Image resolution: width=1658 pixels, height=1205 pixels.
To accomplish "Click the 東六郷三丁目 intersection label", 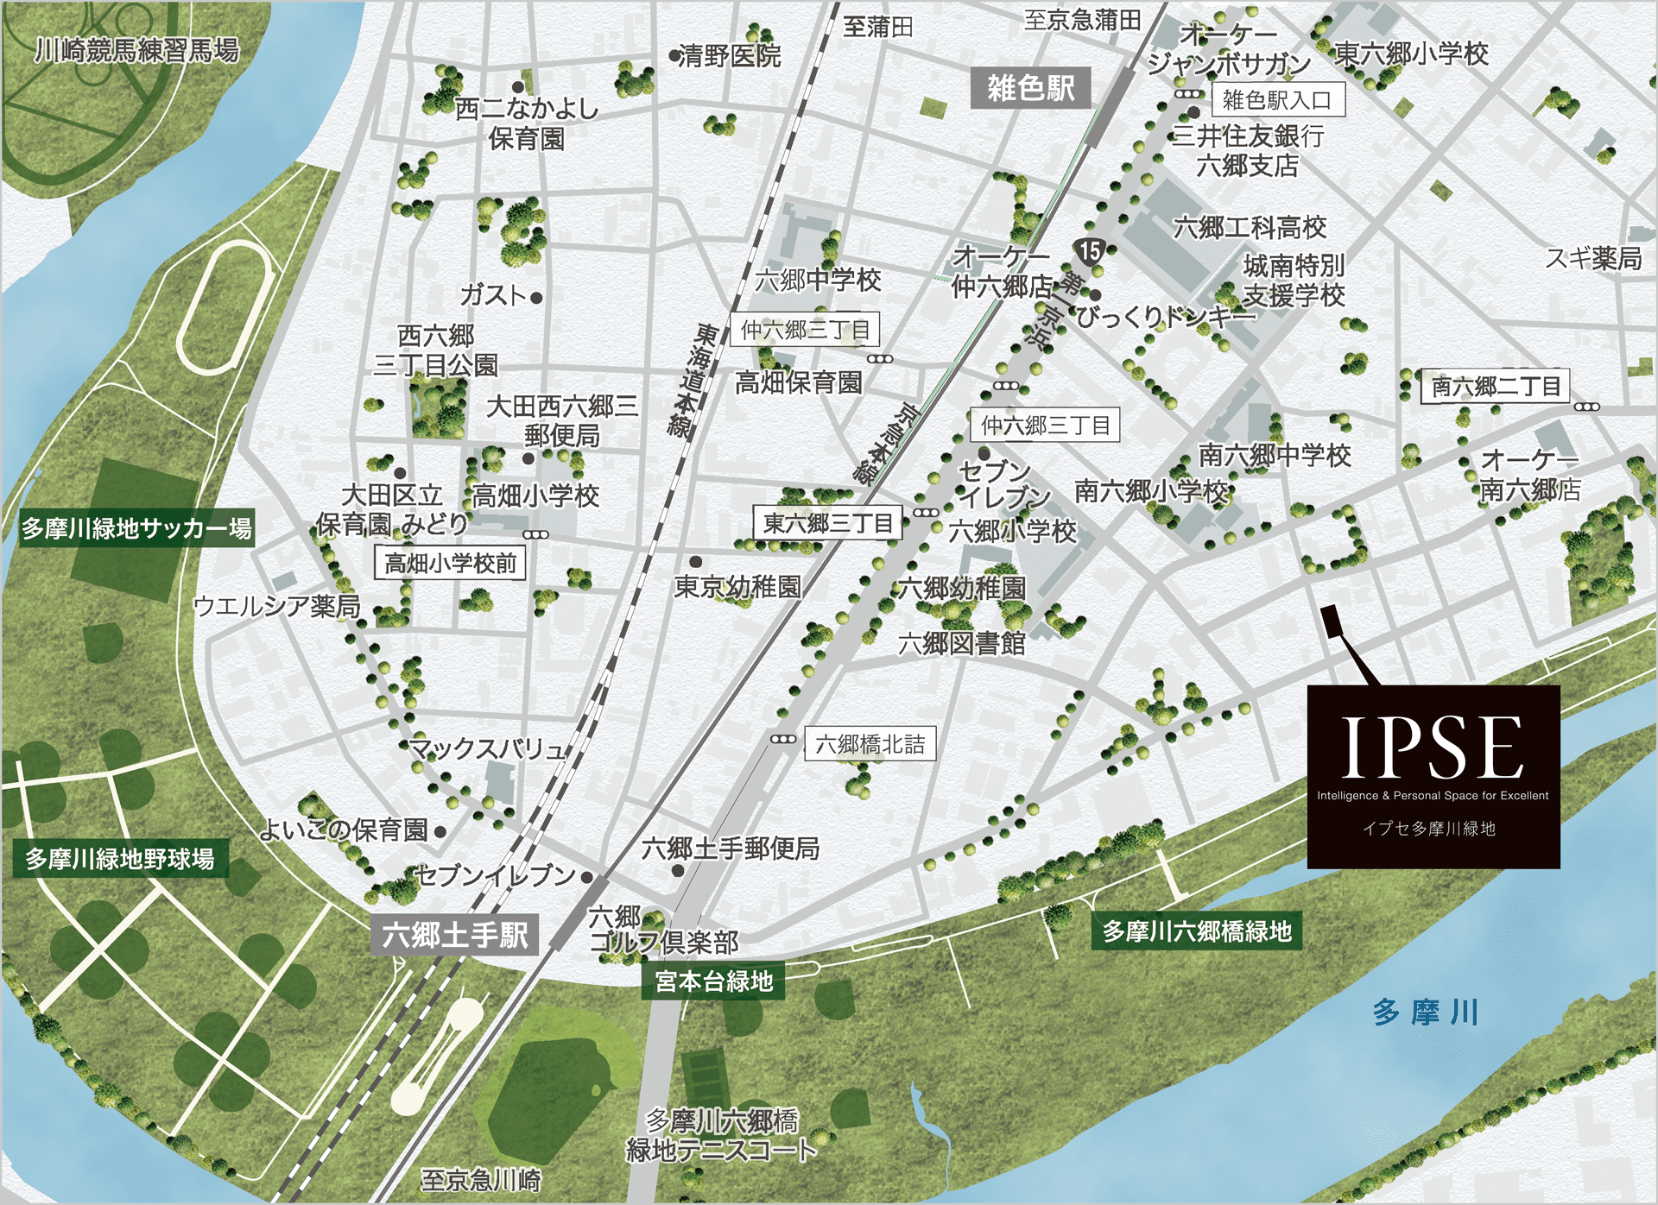I will coord(827,523).
